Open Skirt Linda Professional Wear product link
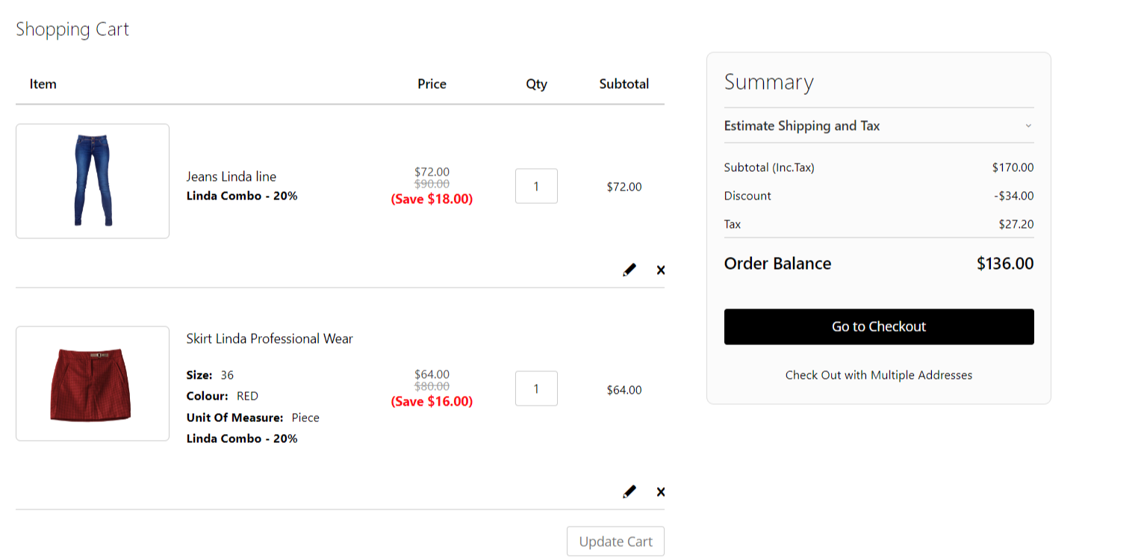The width and height of the screenshot is (1141, 558). pyautogui.click(x=270, y=338)
